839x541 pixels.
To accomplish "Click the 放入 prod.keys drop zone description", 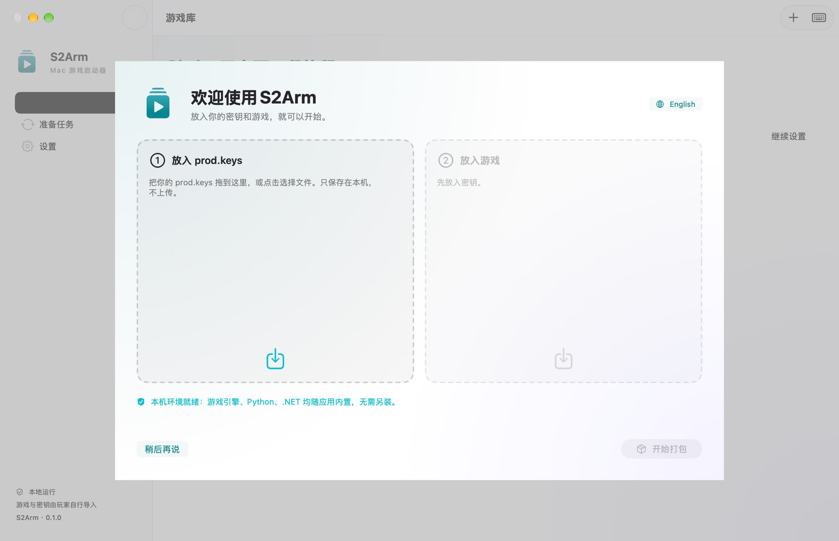I will pos(260,188).
